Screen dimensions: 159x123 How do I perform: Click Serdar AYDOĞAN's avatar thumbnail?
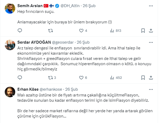[x=10, y=45]
